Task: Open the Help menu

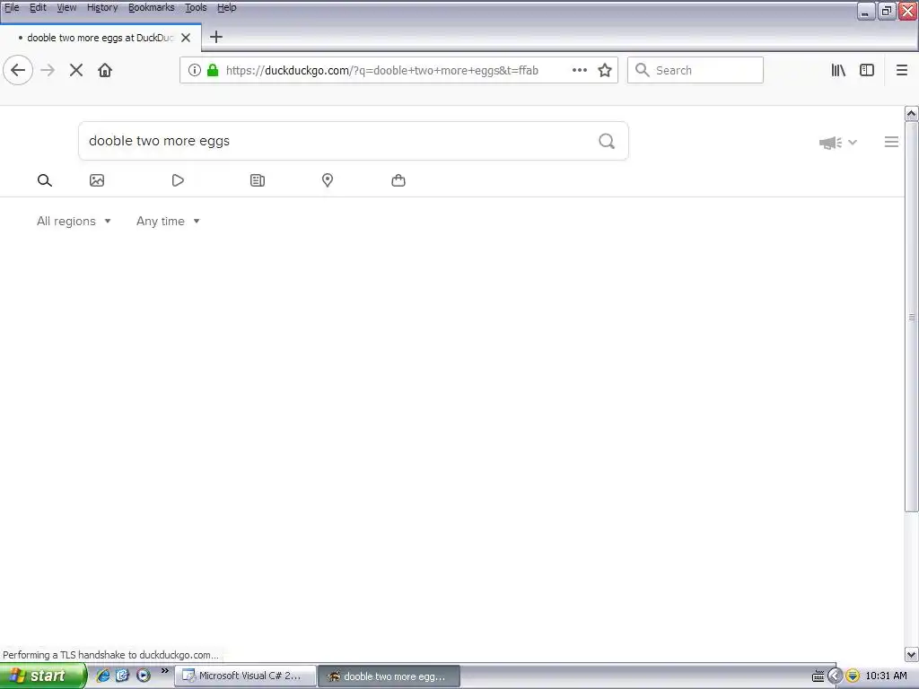Action: tap(227, 7)
